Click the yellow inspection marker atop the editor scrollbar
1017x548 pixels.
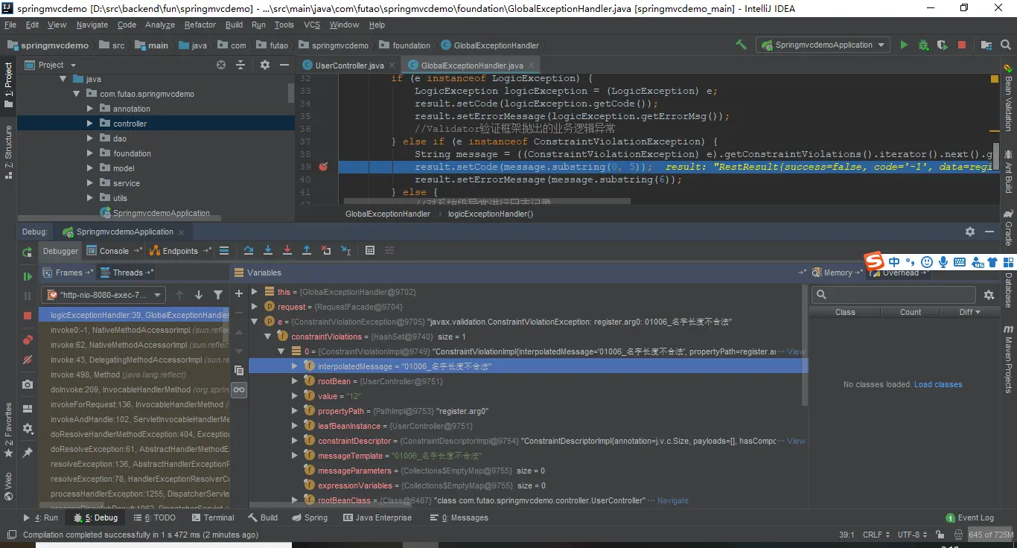click(x=995, y=78)
